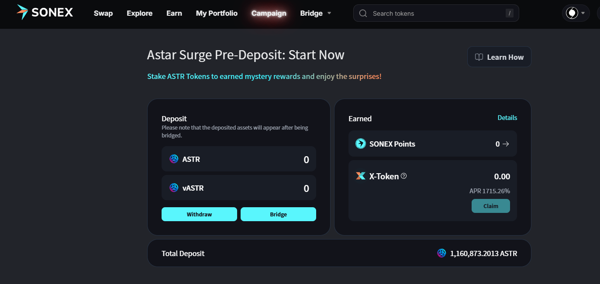Click the arrow next to SONEX Points value

[506, 144]
